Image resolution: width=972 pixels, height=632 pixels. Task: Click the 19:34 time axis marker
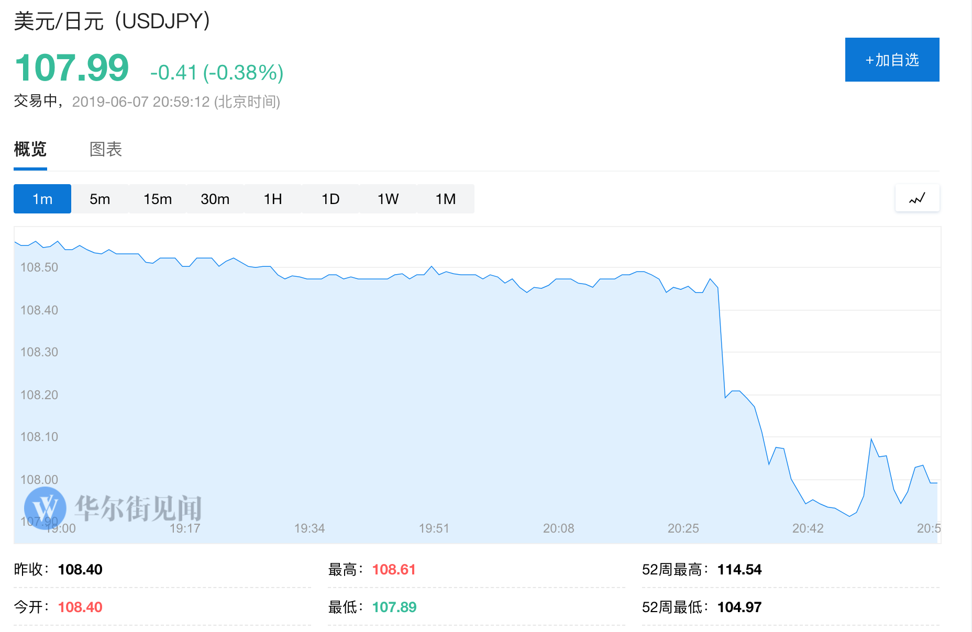309,528
